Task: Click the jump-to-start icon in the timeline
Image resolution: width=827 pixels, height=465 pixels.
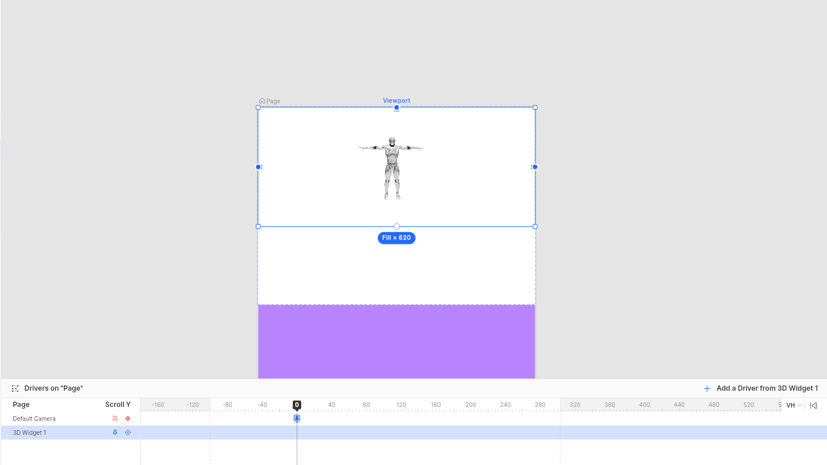Action: point(813,405)
